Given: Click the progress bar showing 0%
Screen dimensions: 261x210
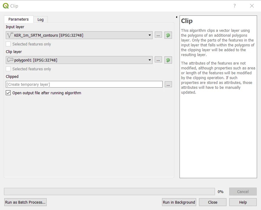Looking at the screenshot, I should click(109, 192).
